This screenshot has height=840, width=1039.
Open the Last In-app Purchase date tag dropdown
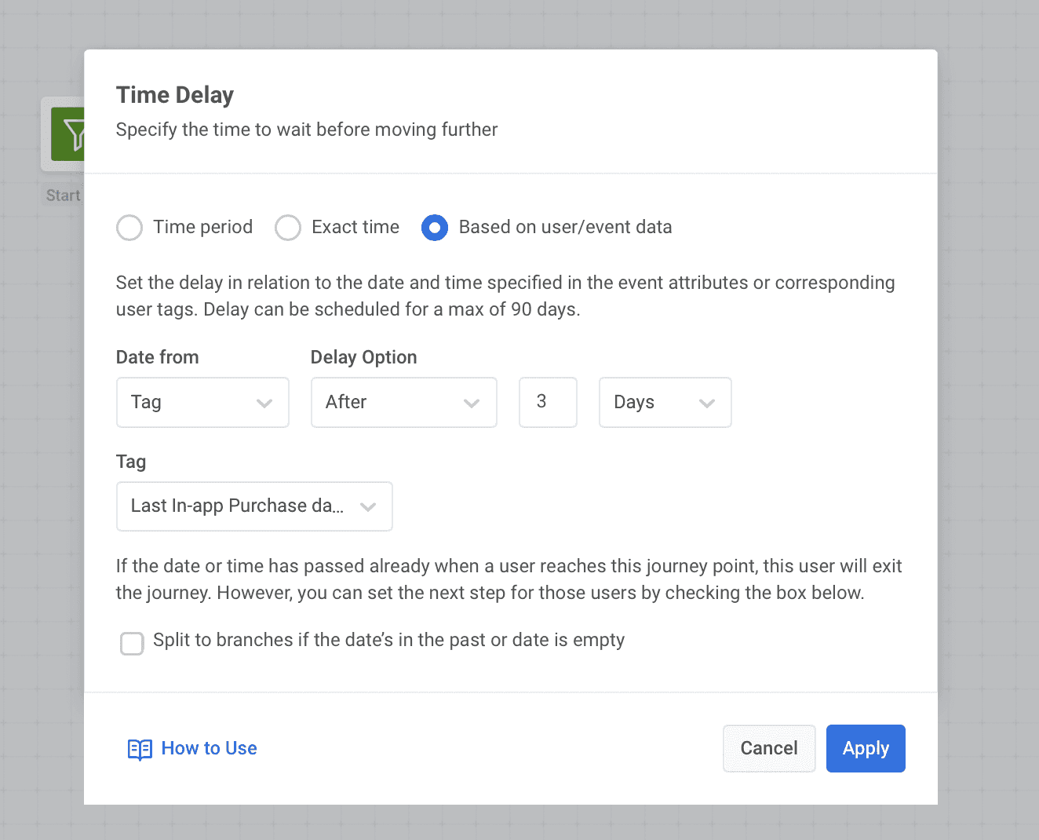253,506
